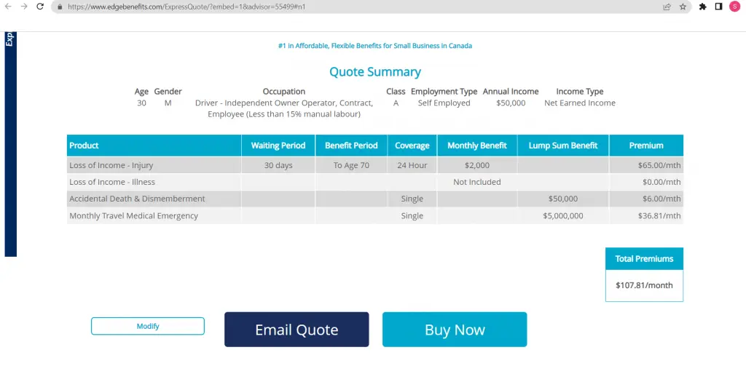Open the Extensions puzzle piece icon
This screenshot has width=746, height=366.
coord(702,7)
